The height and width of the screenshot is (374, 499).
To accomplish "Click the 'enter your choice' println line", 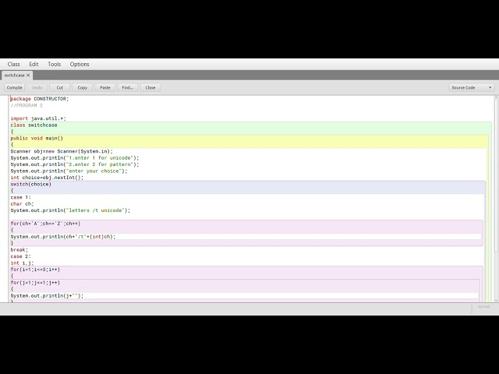I will (69, 171).
